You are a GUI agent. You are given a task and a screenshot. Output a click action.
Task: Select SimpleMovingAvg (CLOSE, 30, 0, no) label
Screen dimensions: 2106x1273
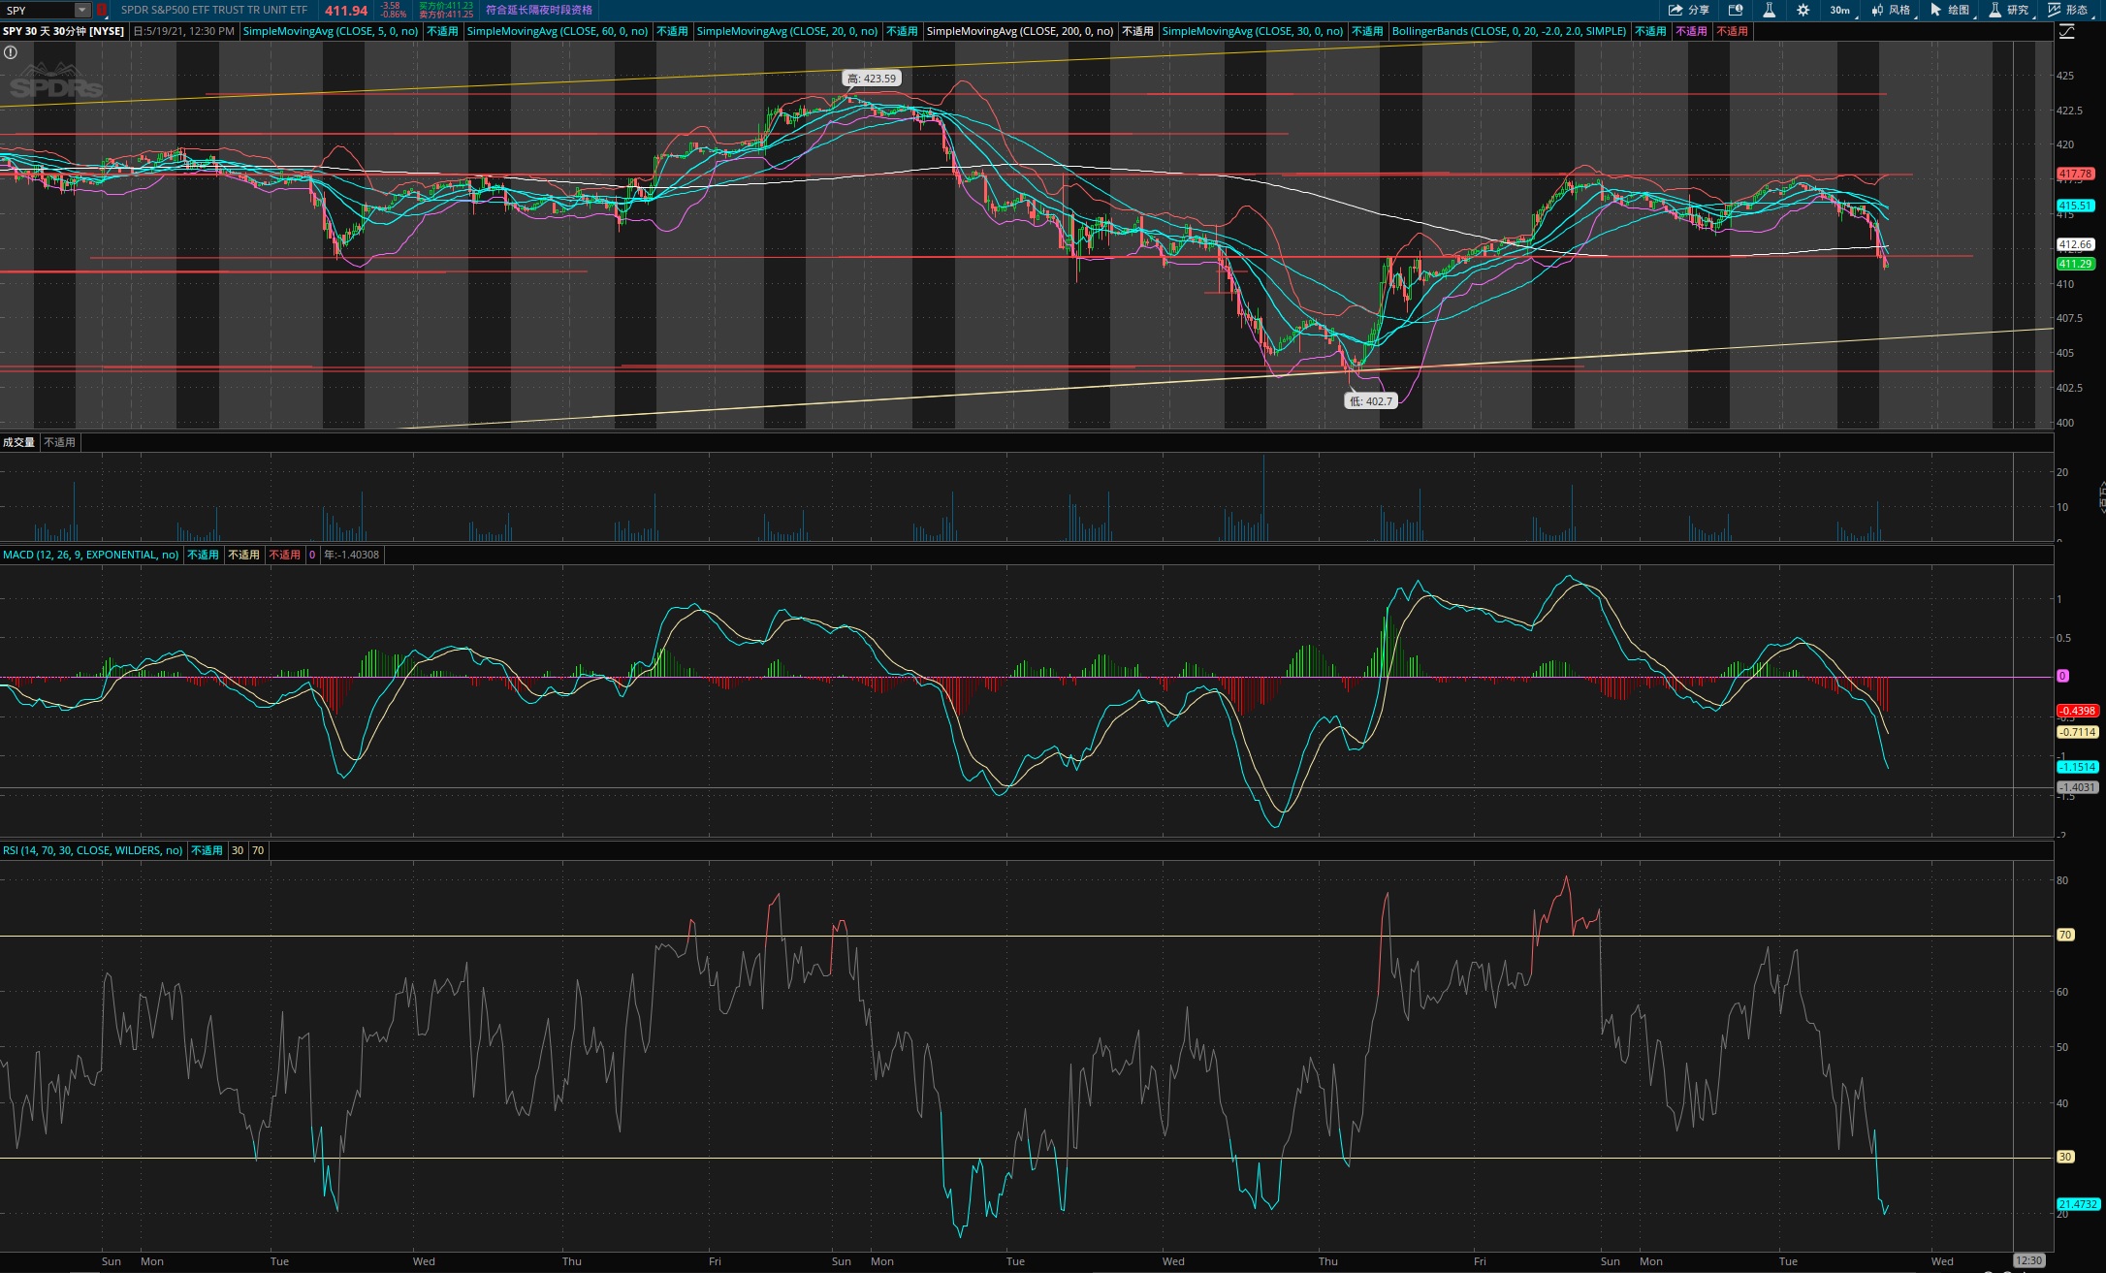(x=1253, y=31)
